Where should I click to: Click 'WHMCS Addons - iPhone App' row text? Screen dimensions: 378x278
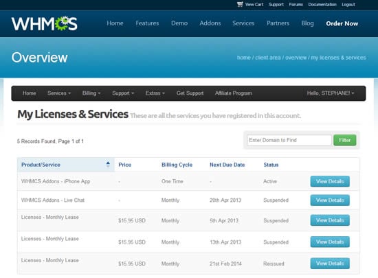[56, 181]
